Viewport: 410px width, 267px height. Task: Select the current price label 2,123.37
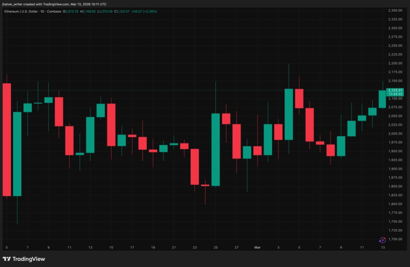coord(395,90)
